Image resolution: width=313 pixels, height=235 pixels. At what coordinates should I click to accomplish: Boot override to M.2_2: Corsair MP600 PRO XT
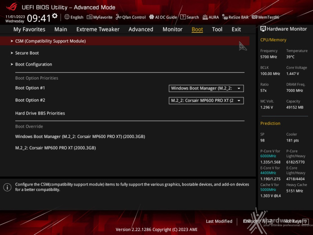56,148
